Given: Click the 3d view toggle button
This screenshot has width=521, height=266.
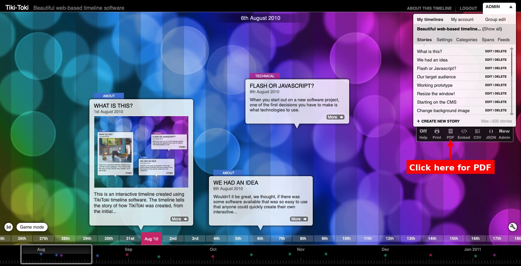Looking at the screenshot, I should (9, 227).
